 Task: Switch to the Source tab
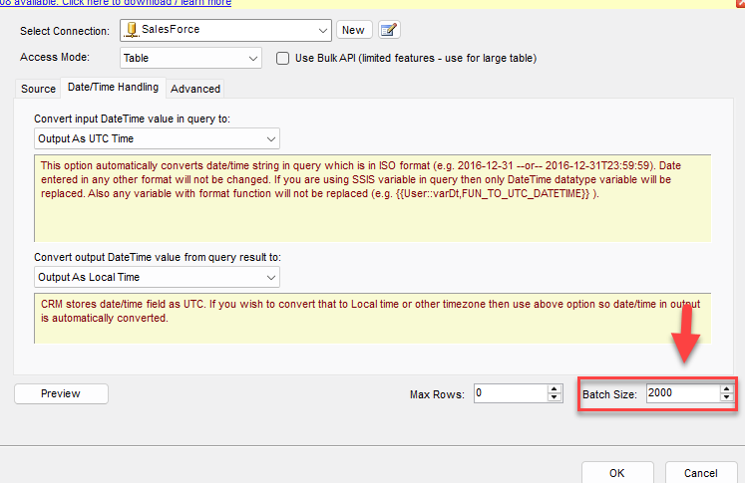pyautogui.click(x=39, y=89)
